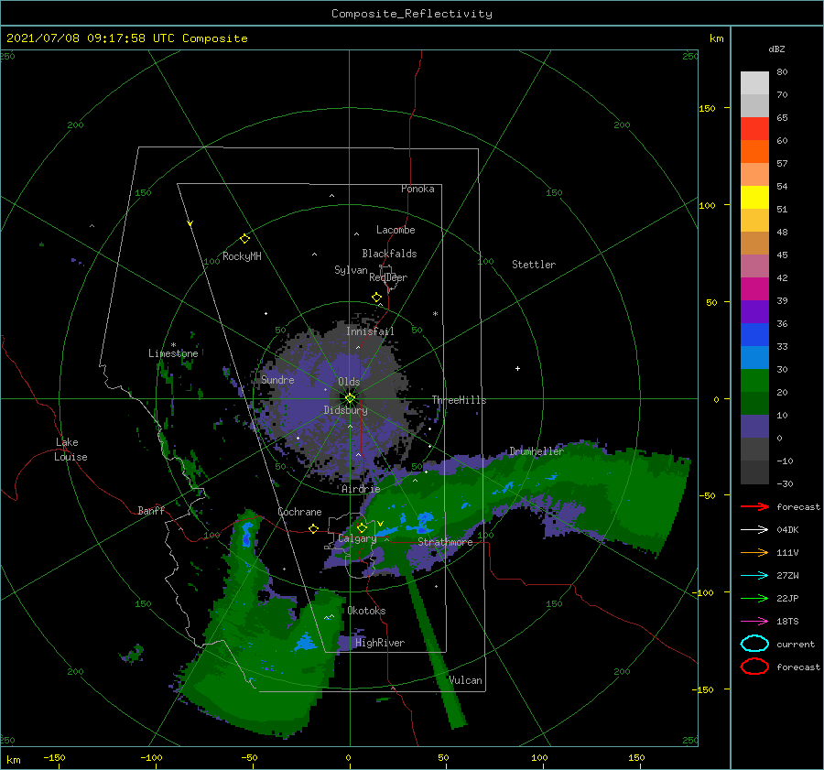Click the 'km' label on the bottom axis
The width and height of the screenshot is (824, 770).
14,760
